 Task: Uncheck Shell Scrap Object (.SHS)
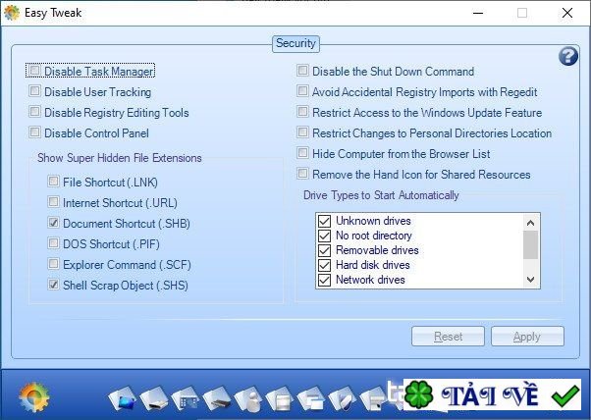[54, 285]
